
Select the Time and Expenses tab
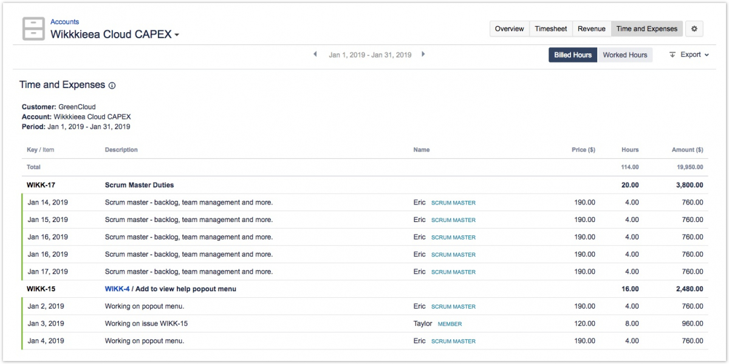646,29
